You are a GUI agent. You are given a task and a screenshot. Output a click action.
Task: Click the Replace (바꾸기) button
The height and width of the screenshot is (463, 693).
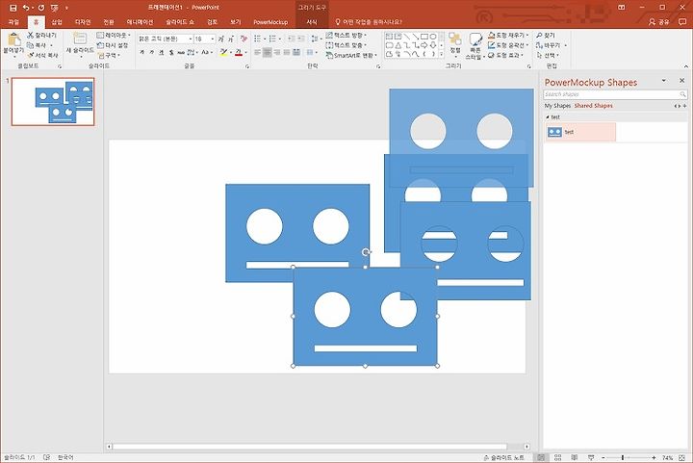pyautogui.click(x=549, y=45)
